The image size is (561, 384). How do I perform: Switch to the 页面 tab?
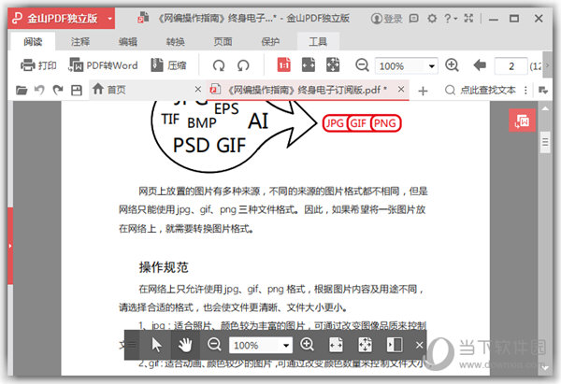coord(223,42)
